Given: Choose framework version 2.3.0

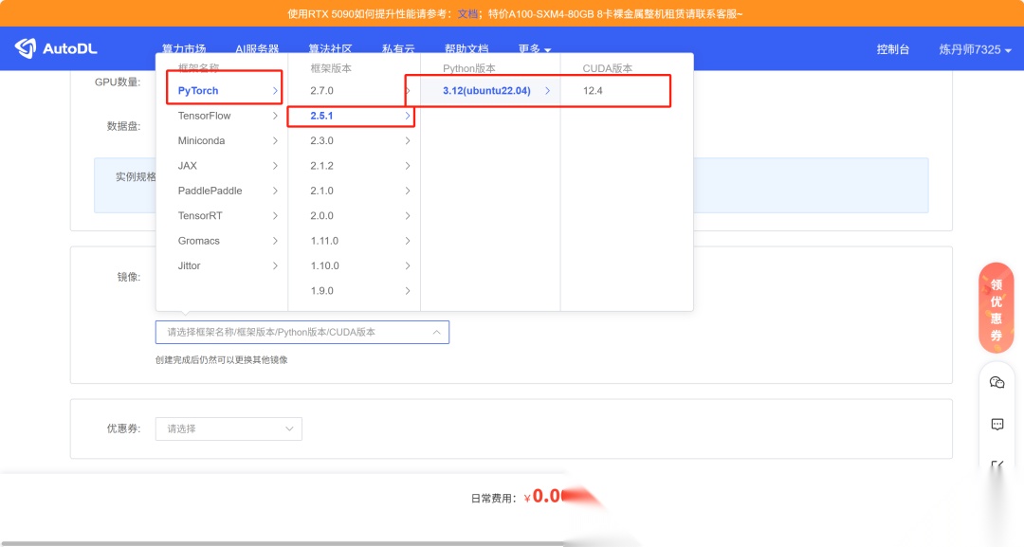Looking at the screenshot, I should point(354,140).
